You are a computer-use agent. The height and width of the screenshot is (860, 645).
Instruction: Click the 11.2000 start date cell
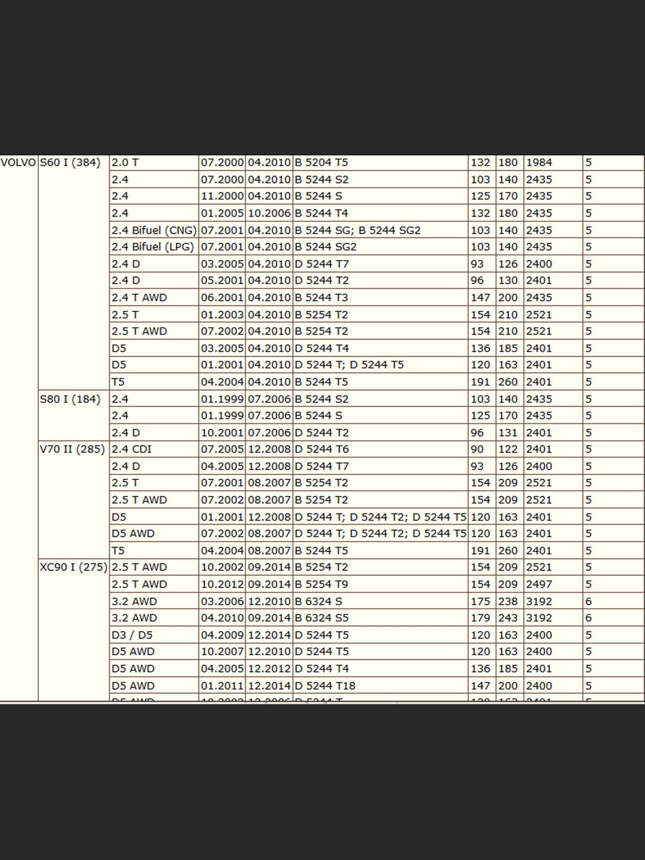click(x=222, y=196)
